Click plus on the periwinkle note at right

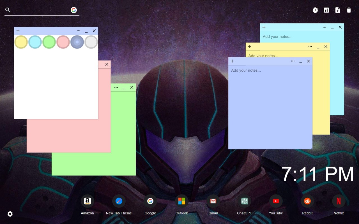(232, 61)
